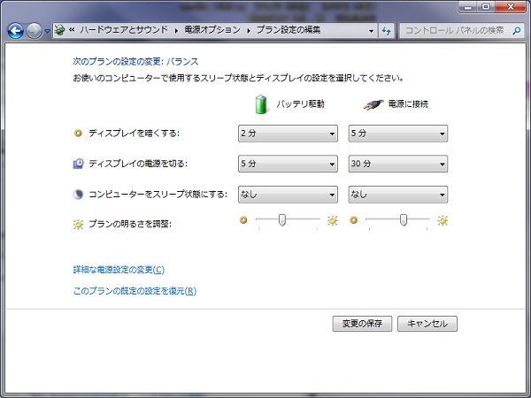The height and width of the screenshot is (398, 531).
Task: Click the 変更の保存 button
Action: click(362, 324)
